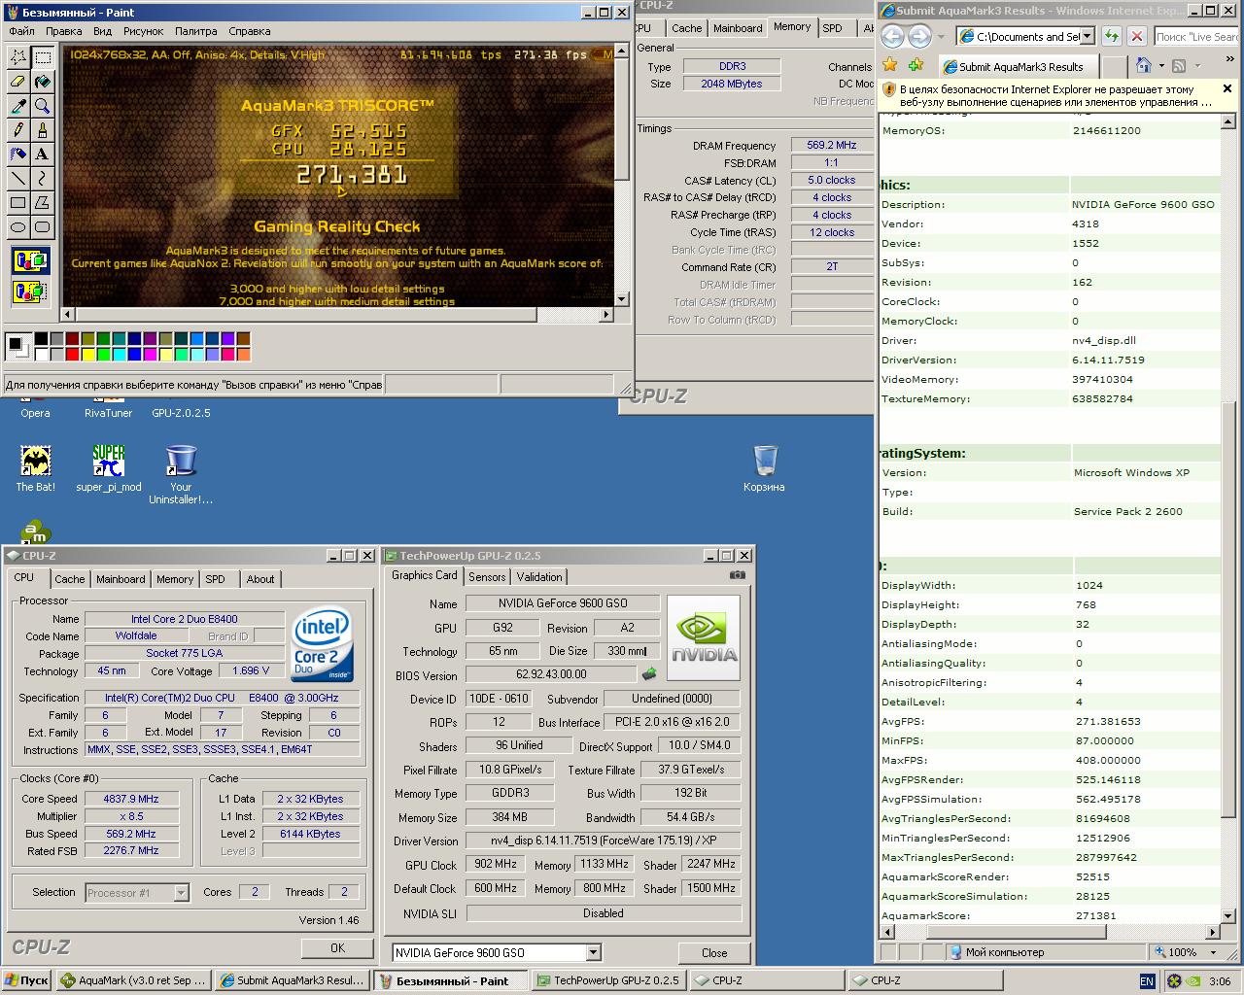Dismiss the IE security information bar

(x=1227, y=88)
